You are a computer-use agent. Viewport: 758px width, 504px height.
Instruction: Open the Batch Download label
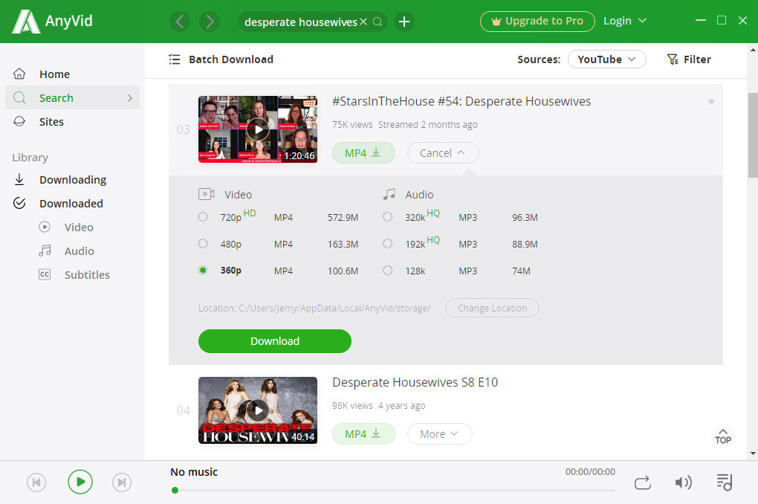(x=230, y=59)
